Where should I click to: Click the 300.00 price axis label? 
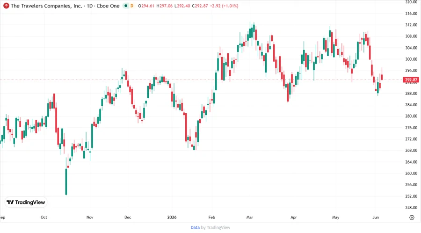pyautogui.click(x=411, y=59)
